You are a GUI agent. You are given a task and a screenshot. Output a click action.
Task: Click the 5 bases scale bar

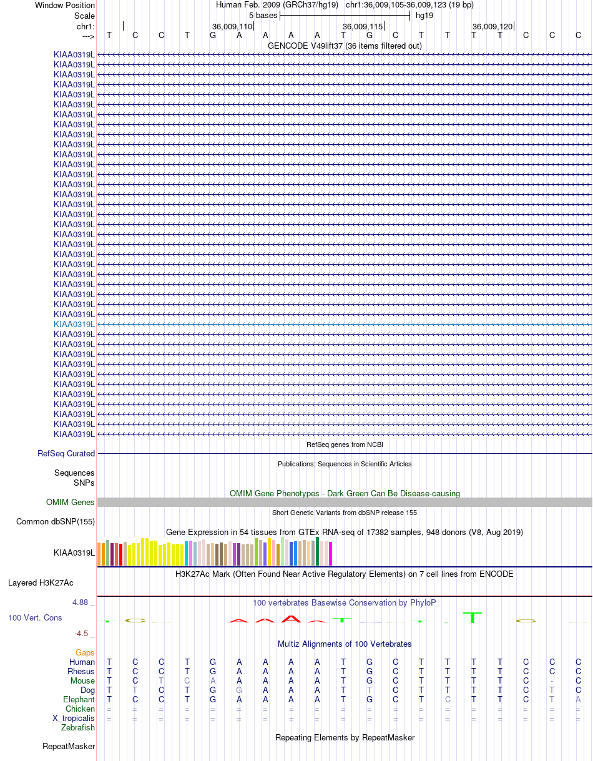click(345, 16)
